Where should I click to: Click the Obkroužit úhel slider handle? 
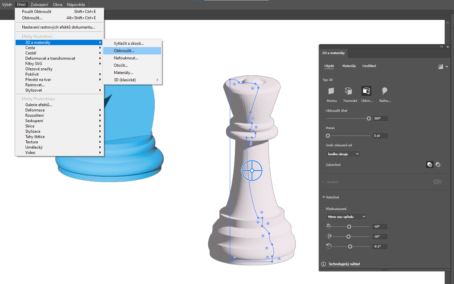[x=368, y=118]
